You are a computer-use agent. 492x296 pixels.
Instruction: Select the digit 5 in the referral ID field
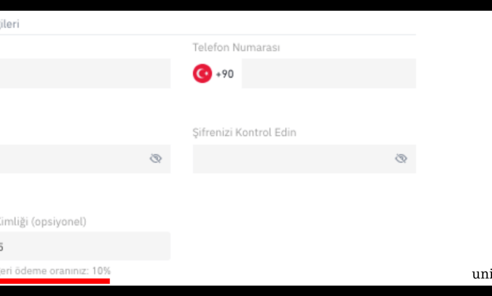point(1,247)
